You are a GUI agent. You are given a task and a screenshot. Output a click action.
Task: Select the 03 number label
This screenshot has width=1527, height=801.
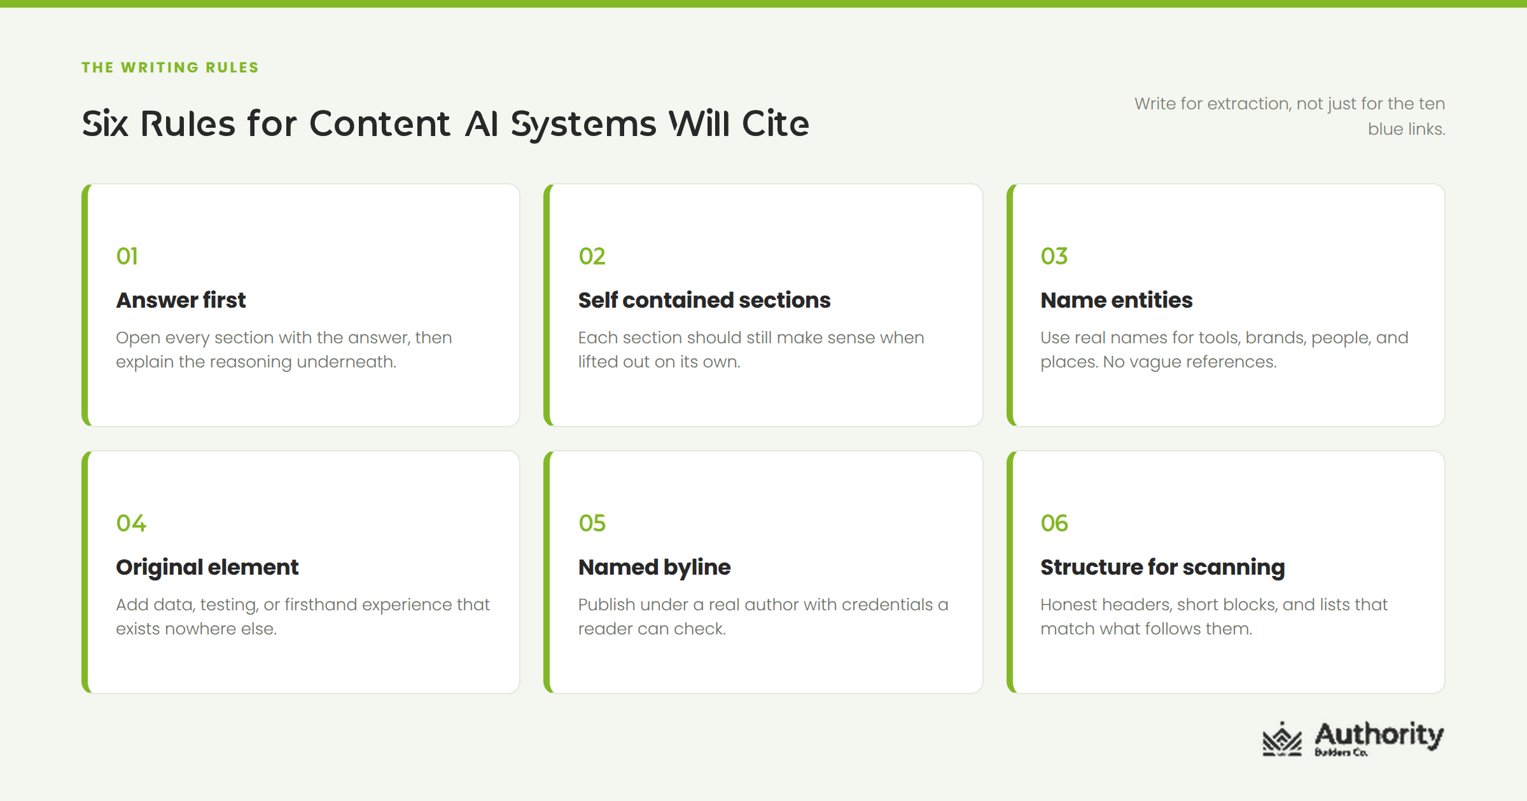click(1054, 256)
